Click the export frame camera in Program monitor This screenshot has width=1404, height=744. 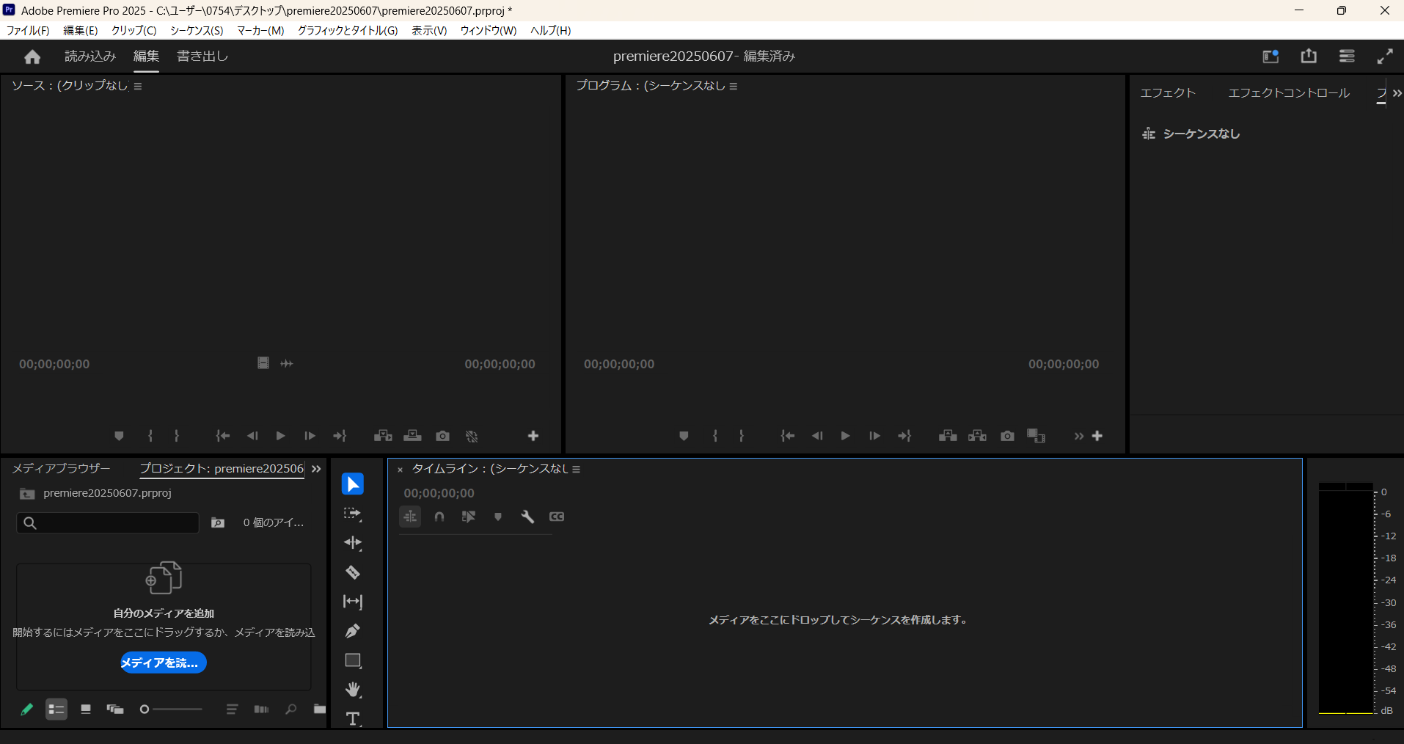point(1007,436)
